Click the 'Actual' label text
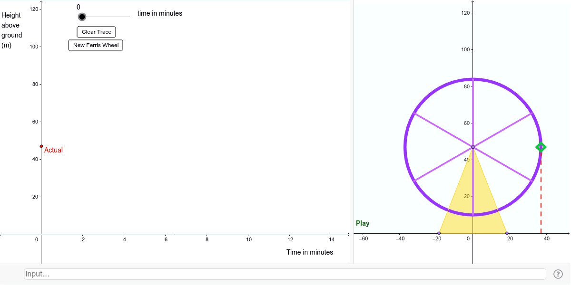571x285 pixels. 53,150
